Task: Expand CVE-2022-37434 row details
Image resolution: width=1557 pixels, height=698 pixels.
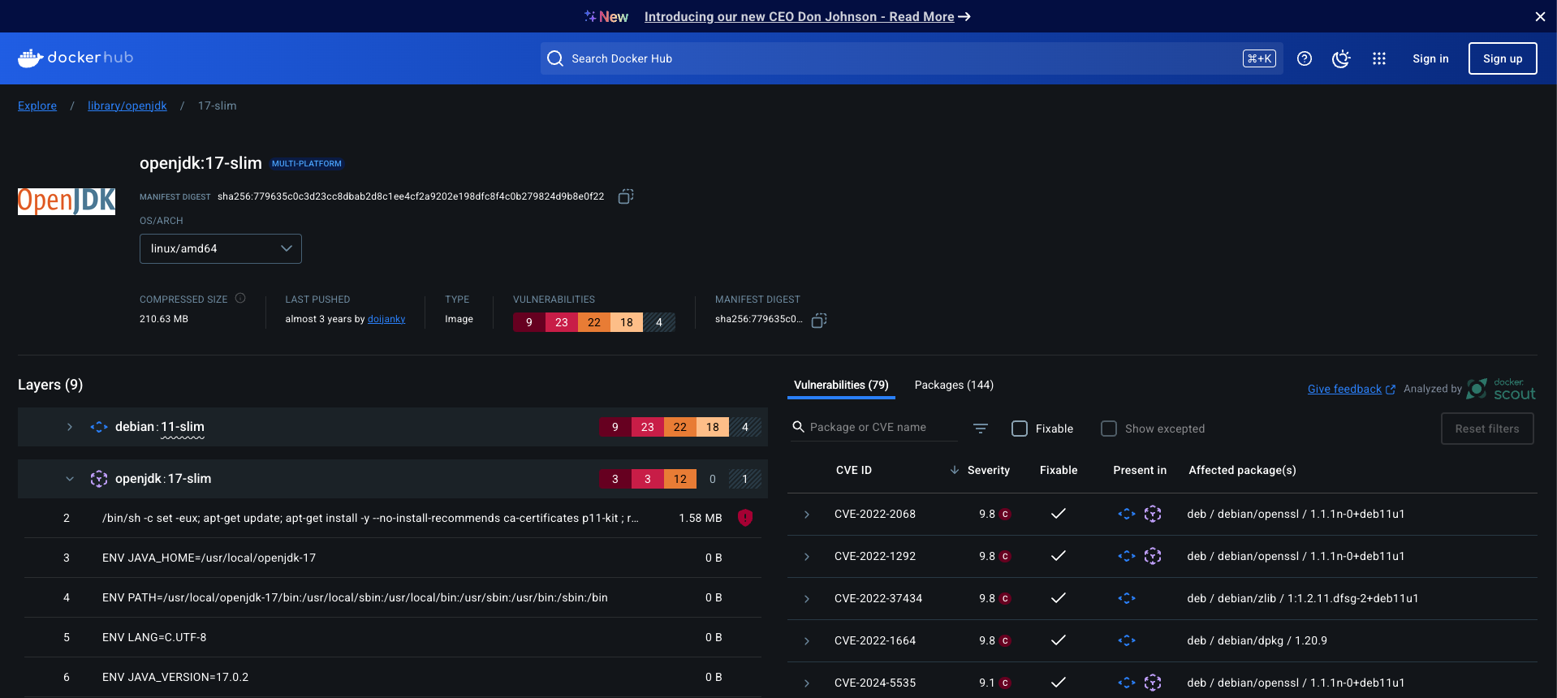Action: pos(807,599)
